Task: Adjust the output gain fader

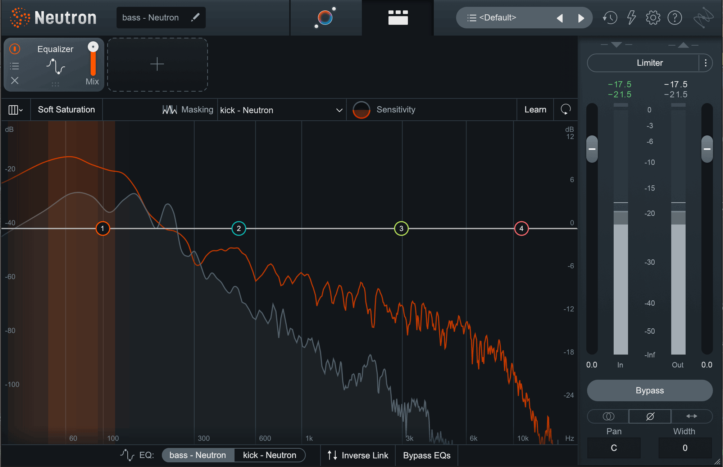Action: (x=707, y=149)
